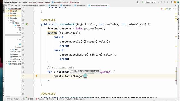Expand the .idea folder
The width and height of the screenshot is (180, 101).
point(9,13)
